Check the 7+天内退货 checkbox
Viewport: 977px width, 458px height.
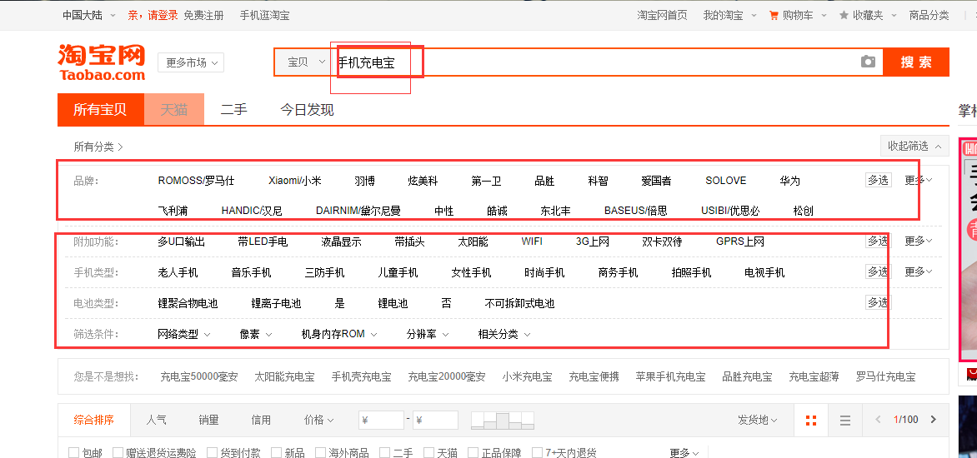pyautogui.click(x=537, y=452)
